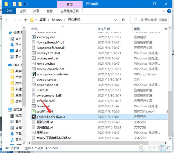Open the address bar history dropdown
Screen dimensions: 174x153
(115, 20)
